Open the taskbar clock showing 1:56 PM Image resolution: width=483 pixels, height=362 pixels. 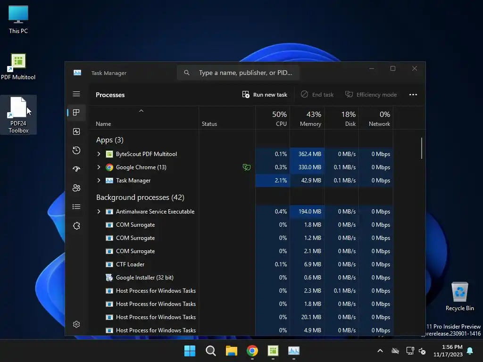(448, 351)
